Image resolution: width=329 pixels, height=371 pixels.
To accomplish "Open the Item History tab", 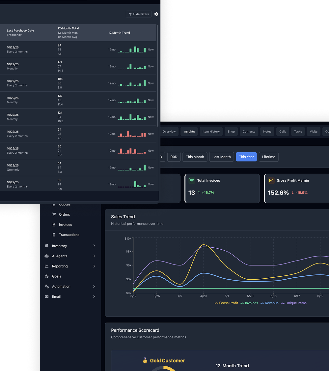I will [211, 132].
